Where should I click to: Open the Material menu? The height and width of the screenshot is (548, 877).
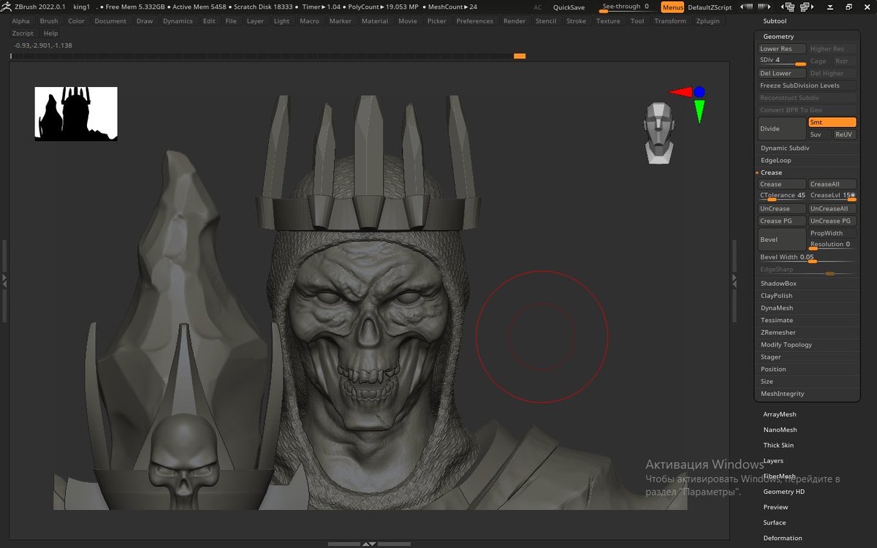(x=375, y=21)
